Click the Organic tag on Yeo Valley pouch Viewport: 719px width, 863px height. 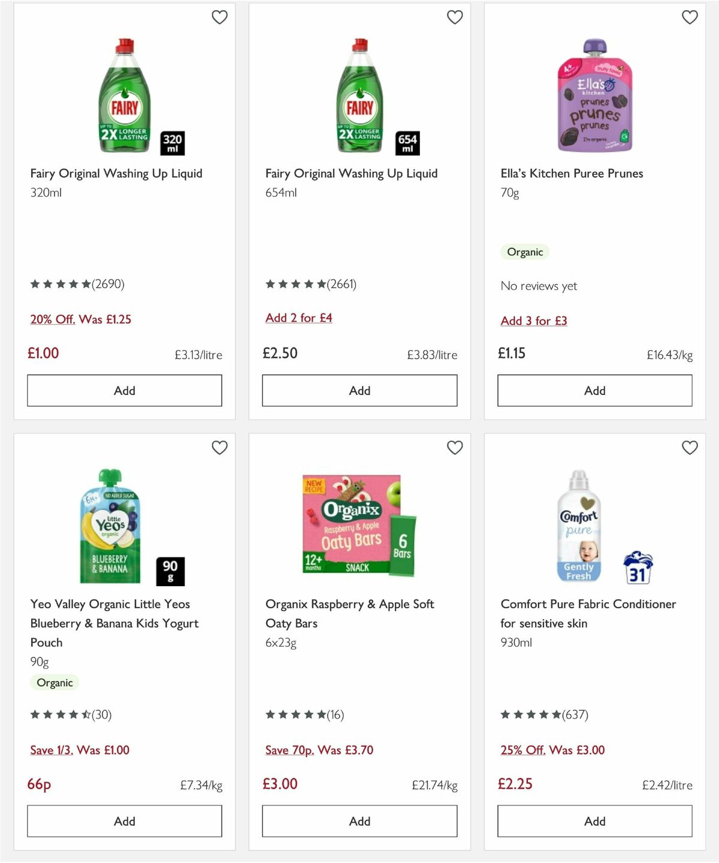pos(55,683)
